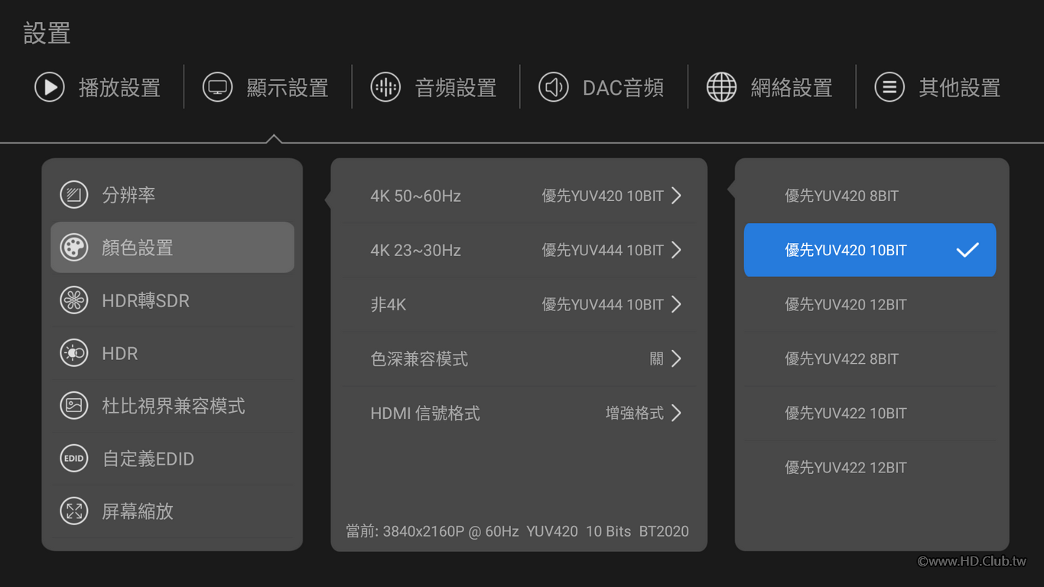The image size is (1044, 587).
Task: Open 自定義EDID settings
Action: 172,459
